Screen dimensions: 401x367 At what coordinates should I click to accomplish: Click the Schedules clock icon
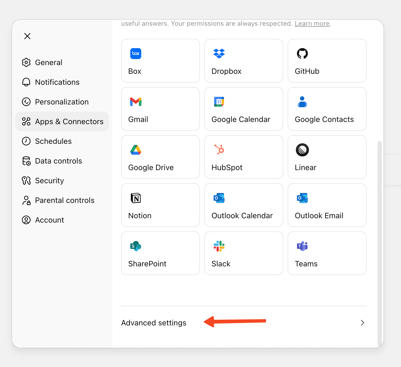(26, 141)
